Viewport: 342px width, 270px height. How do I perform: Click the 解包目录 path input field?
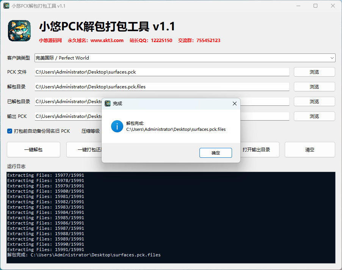point(162,87)
